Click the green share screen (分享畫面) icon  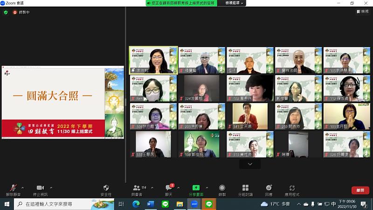(196, 188)
